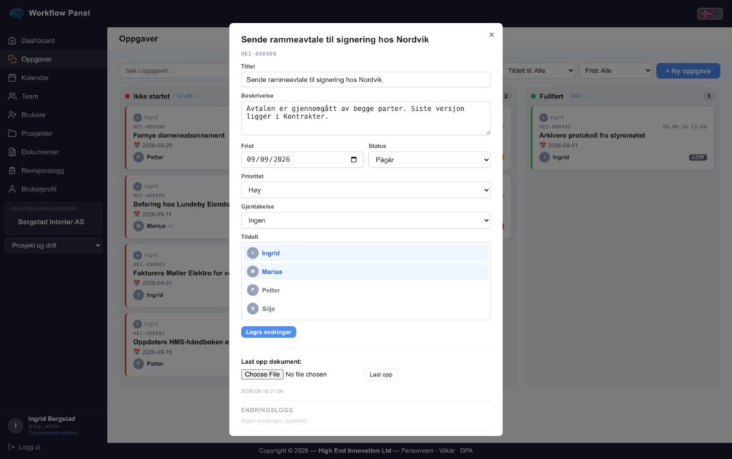Viewport: 732px width, 459px height.
Task: Click the Prosjekter folder icon
Action: tap(12, 134)
